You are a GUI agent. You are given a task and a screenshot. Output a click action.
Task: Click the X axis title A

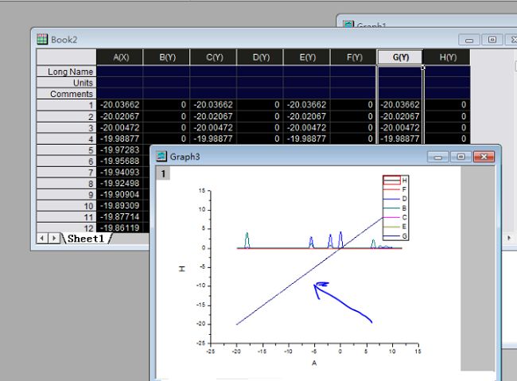[x=314, y=363]
